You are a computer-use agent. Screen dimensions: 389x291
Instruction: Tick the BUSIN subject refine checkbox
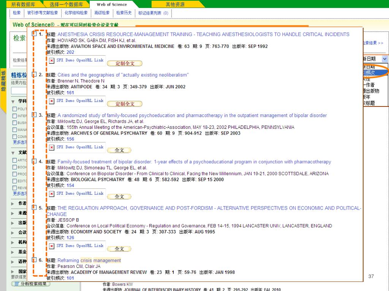tap(15, 123)
